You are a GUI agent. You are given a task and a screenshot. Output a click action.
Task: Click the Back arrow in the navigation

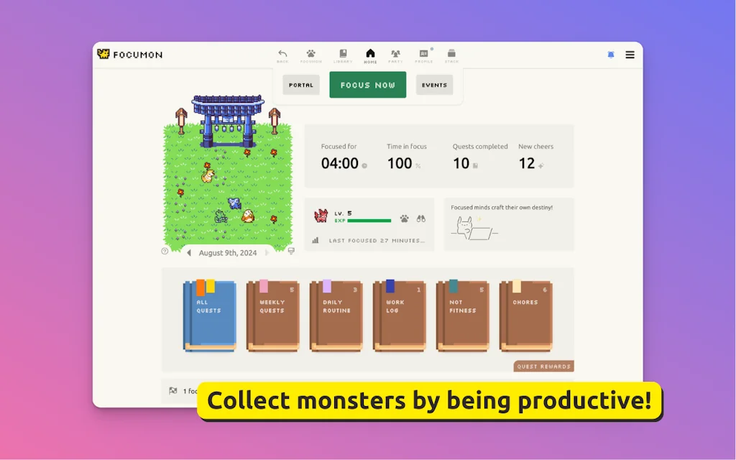click(282, 55)
